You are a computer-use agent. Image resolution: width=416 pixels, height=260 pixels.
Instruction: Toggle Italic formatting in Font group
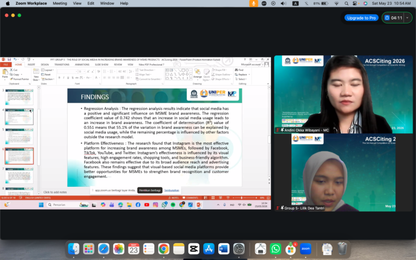click(64, 78)
